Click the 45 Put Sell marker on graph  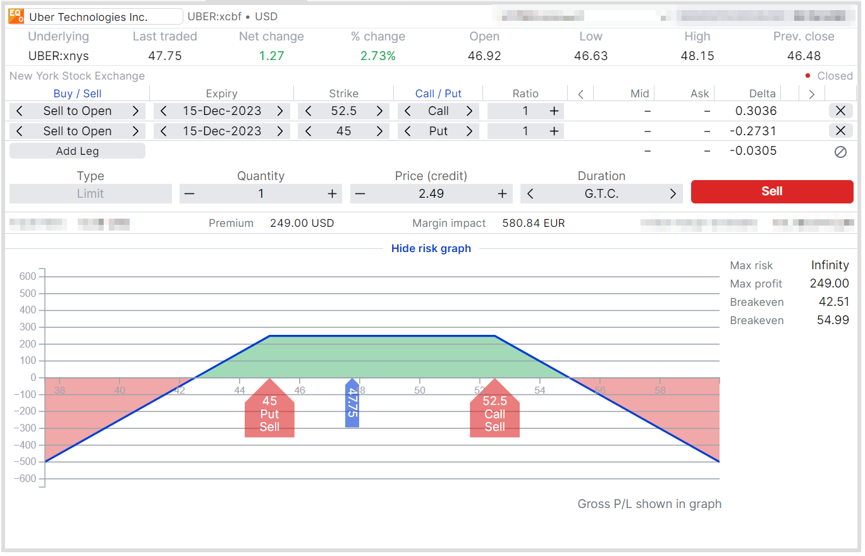coord(269,409)
